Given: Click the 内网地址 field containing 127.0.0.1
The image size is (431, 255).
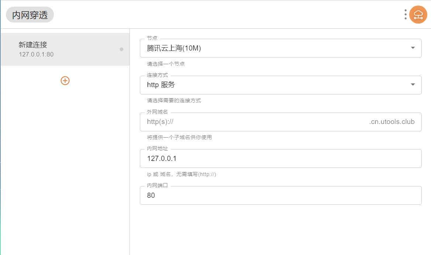Looking at the screenshot, I should (258, 158).
